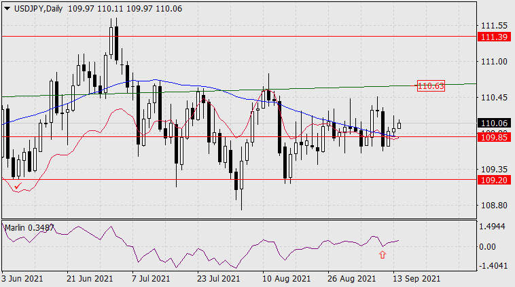
Task: Click the boxed 110.63 price label
Action: [x=431, y=85]
